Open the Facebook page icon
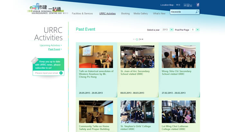This screenshot has height=132, width=225. (198, 5)
